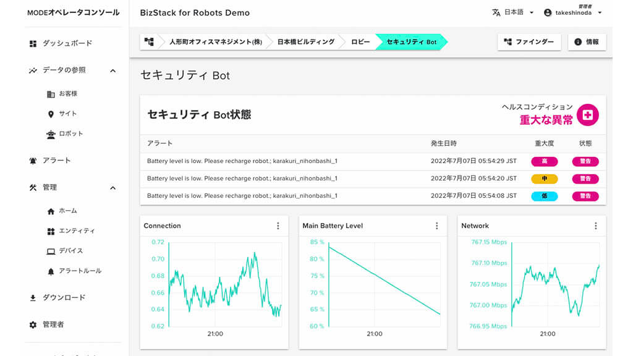Viewport: 633px width, 356px height.
Task: Click the MODEオペレータコンソール logo text
Action: tap(73, 12)
